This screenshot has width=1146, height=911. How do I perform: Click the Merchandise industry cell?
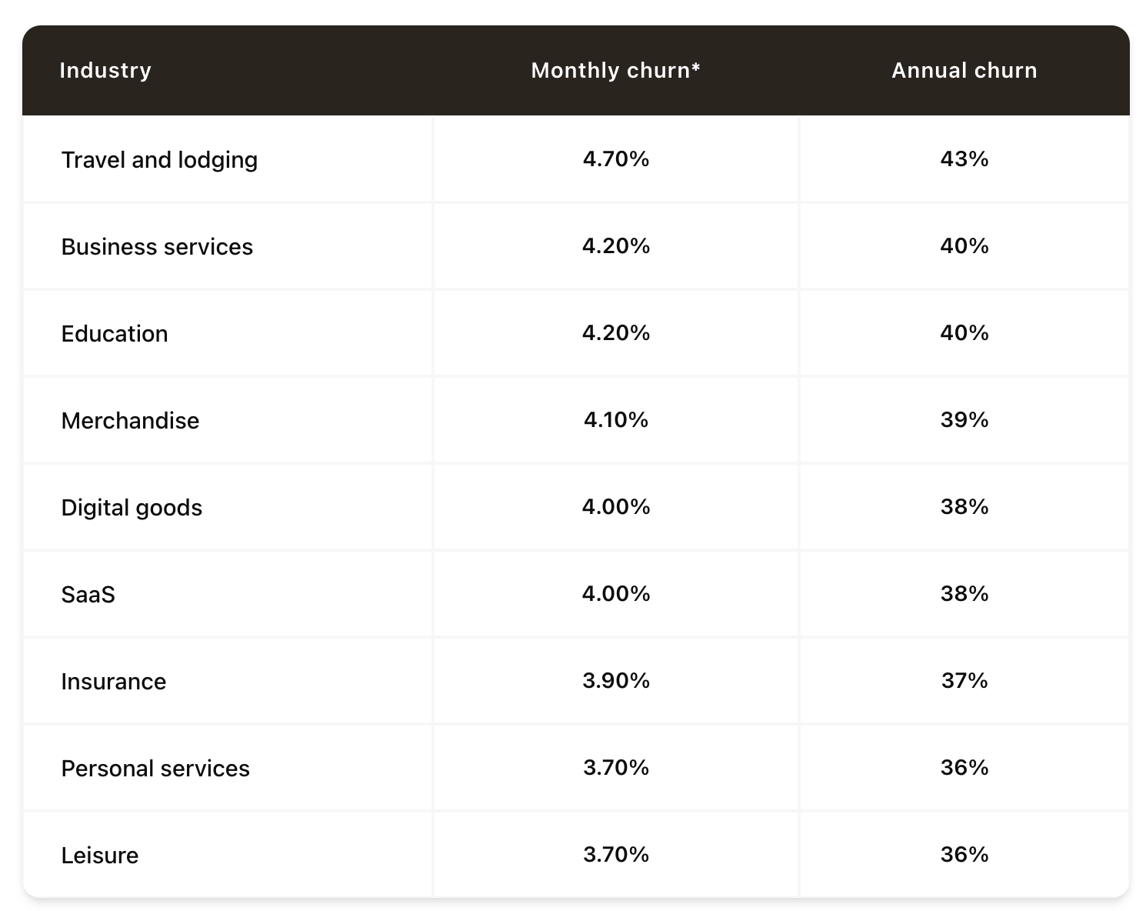point(130,420)
